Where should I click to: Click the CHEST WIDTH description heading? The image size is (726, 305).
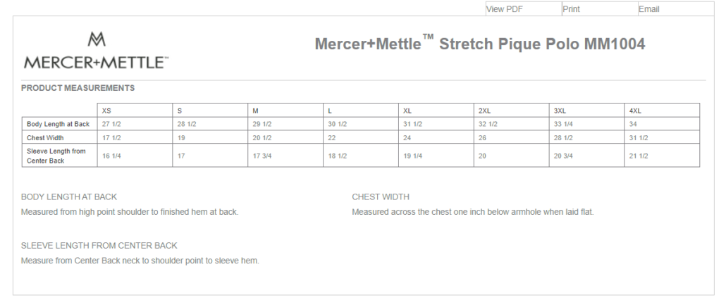[381, 197]
